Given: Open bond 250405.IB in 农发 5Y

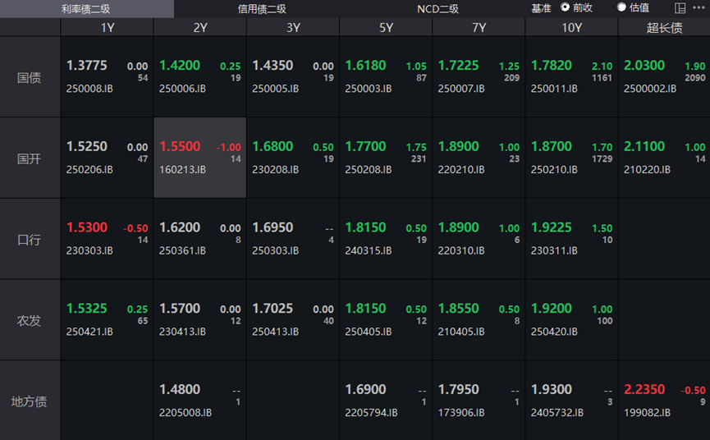Looking at the screenshot, I should pos(385,320).
